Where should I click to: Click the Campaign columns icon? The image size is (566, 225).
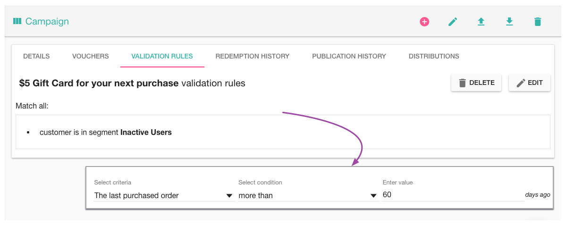17,21
